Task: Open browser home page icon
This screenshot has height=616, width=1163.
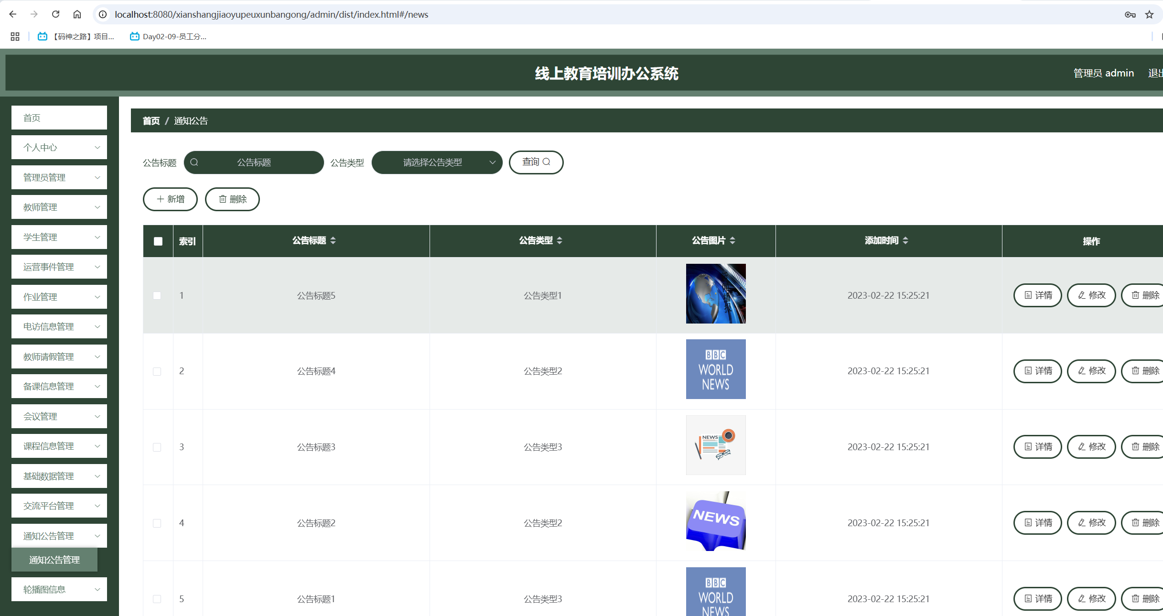Action: (x=77, y=14)
